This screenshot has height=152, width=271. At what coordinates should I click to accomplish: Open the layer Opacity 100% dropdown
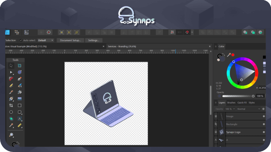pyautogui.click(x=230, y=109)
